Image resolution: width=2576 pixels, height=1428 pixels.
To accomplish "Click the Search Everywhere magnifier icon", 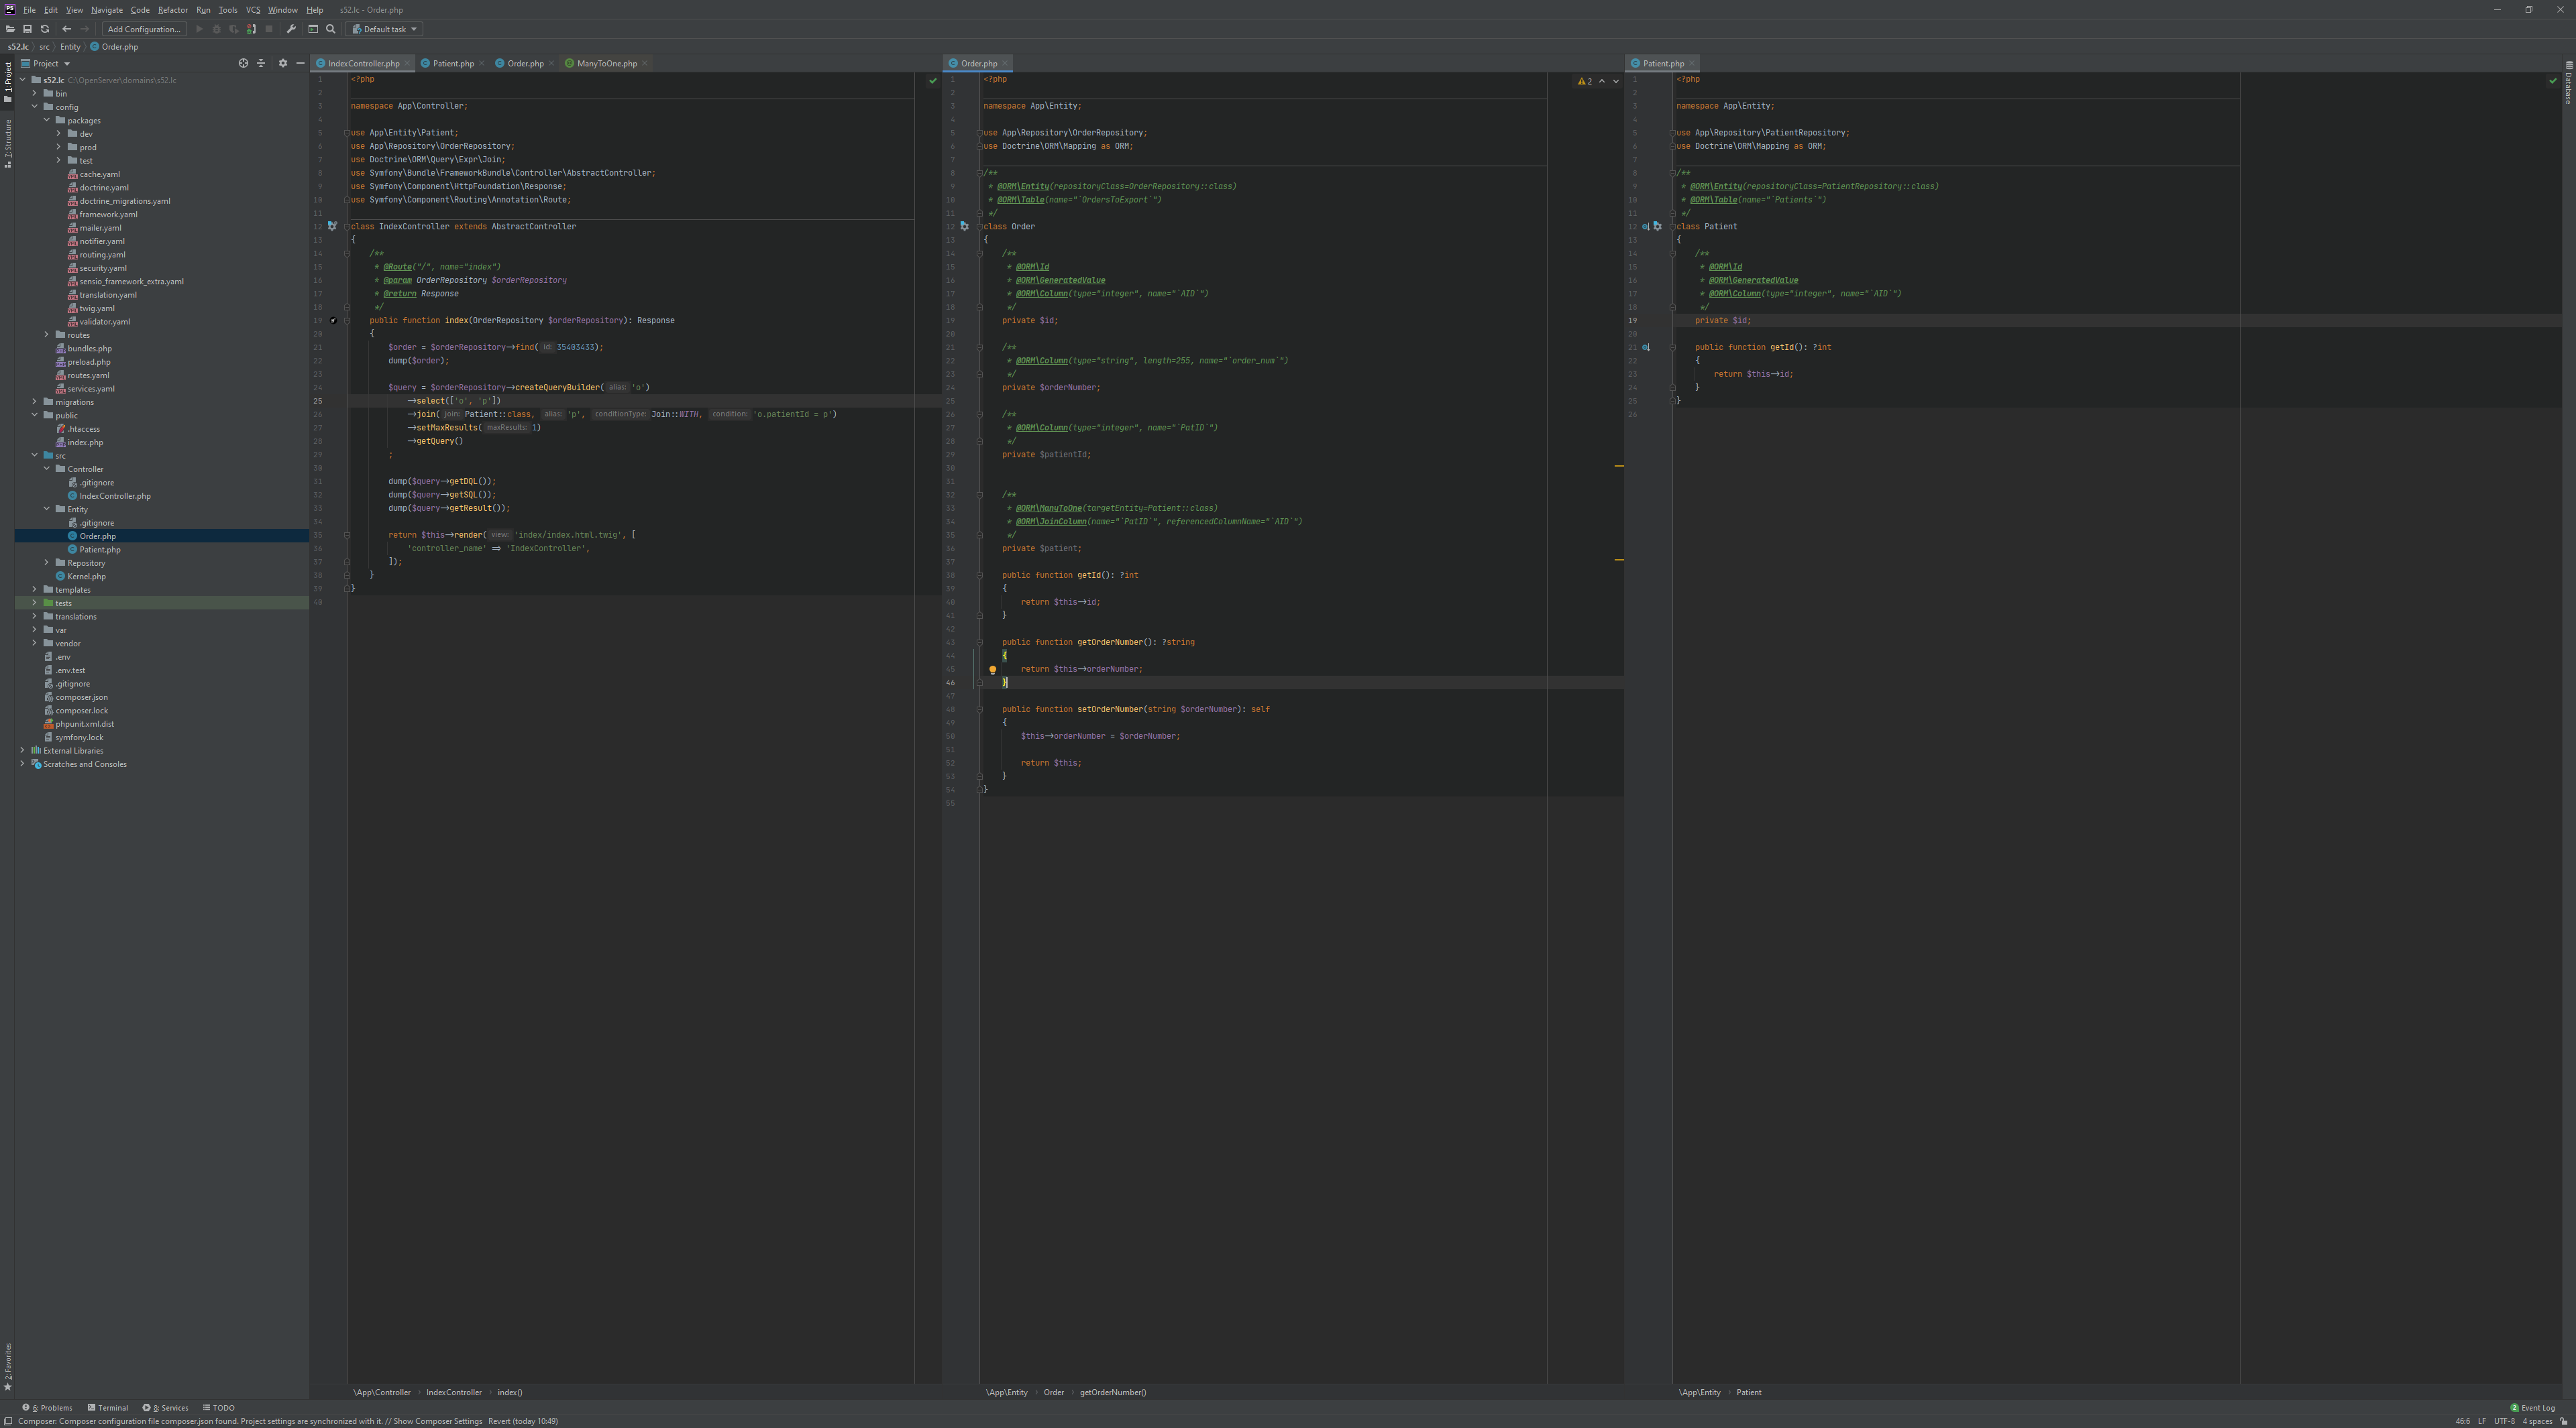I will click(x=331, y=29).
